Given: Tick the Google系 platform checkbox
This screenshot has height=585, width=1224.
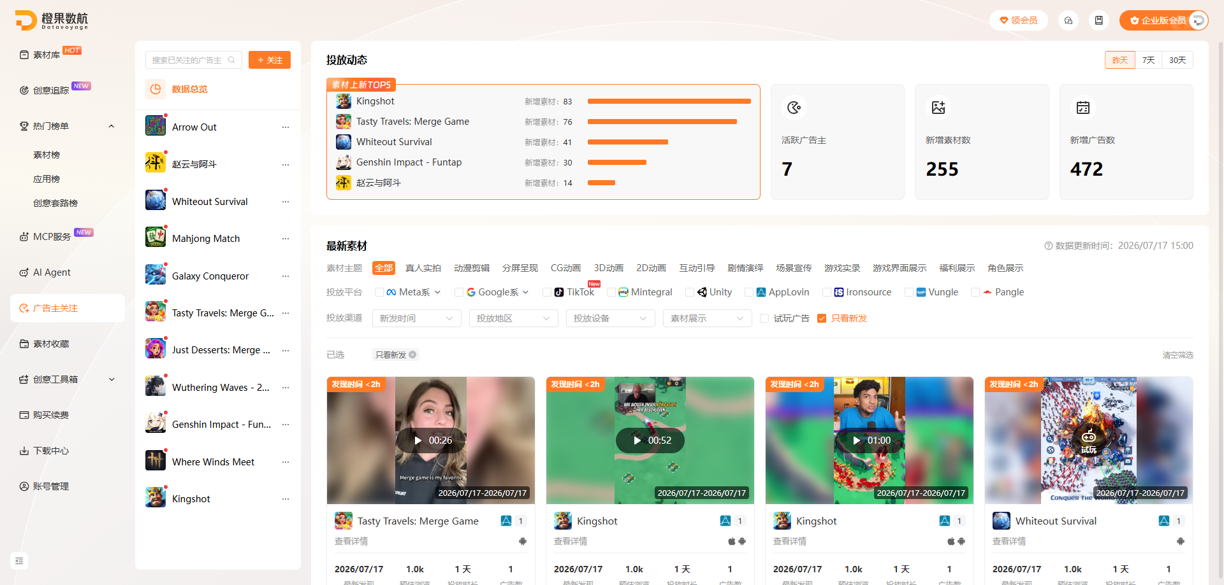Looking at the screenshot, I should click(459, 292).
